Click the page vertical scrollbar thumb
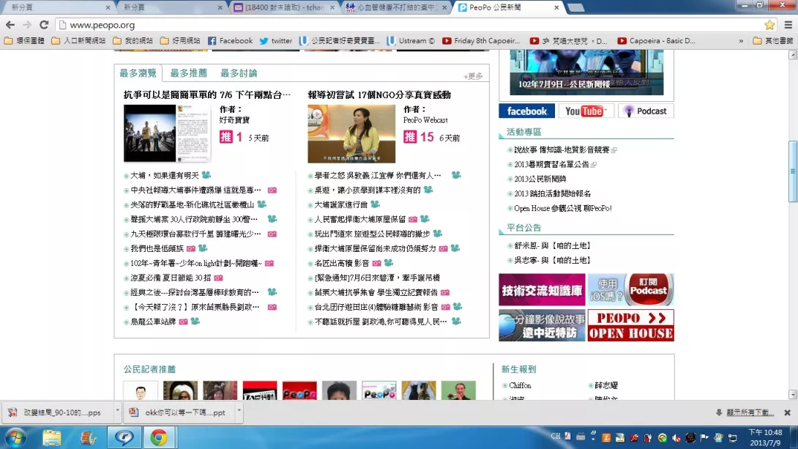798x449 pixels. (x=792, y=171)
